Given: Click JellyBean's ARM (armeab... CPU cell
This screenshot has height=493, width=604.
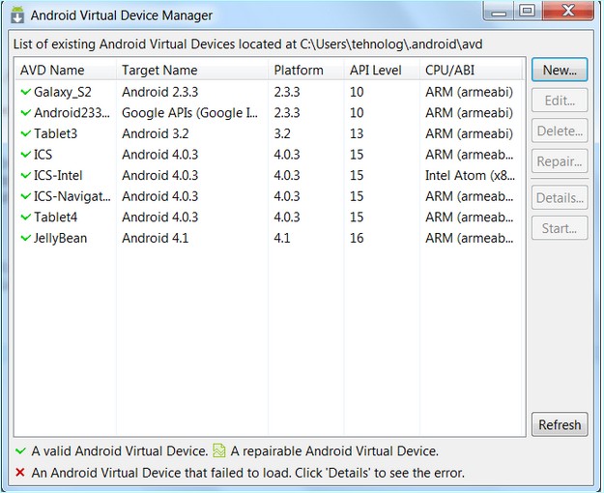Looking at the screenshot, I should click(469, 238).
